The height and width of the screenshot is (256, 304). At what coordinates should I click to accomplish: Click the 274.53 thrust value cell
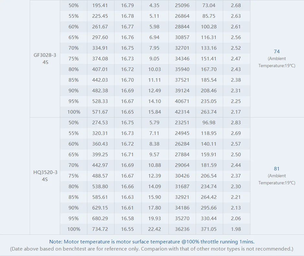(x=100, y=123)
